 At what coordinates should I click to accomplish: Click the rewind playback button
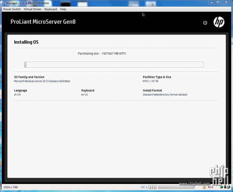pos(142,187)
